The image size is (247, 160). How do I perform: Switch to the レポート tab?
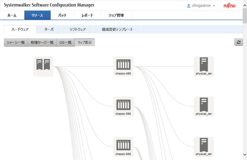tap(87, 15)
